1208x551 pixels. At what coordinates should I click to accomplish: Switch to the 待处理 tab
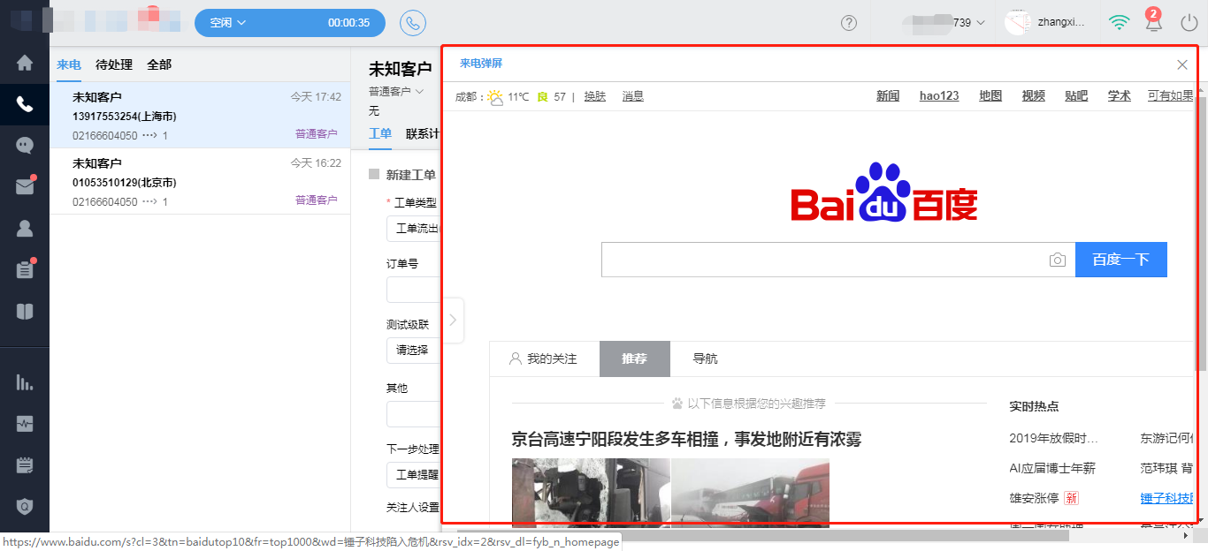point(114,64)
